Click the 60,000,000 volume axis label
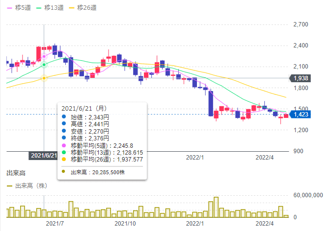This screenshot has height=231, width=331. (308, 195)
